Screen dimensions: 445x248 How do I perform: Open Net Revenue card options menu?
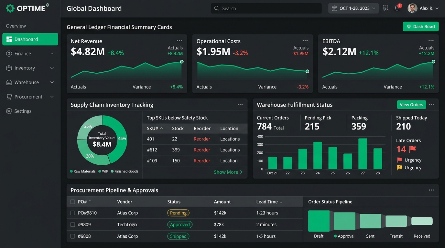click(179, 41)
